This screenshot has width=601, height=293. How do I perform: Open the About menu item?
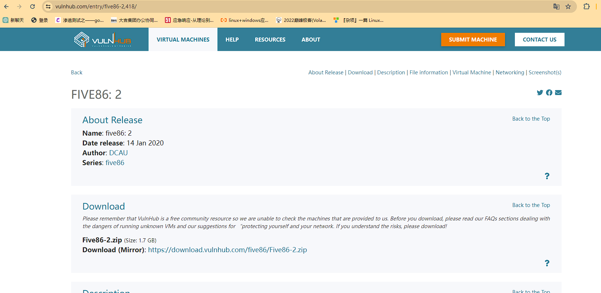[311, 39]
